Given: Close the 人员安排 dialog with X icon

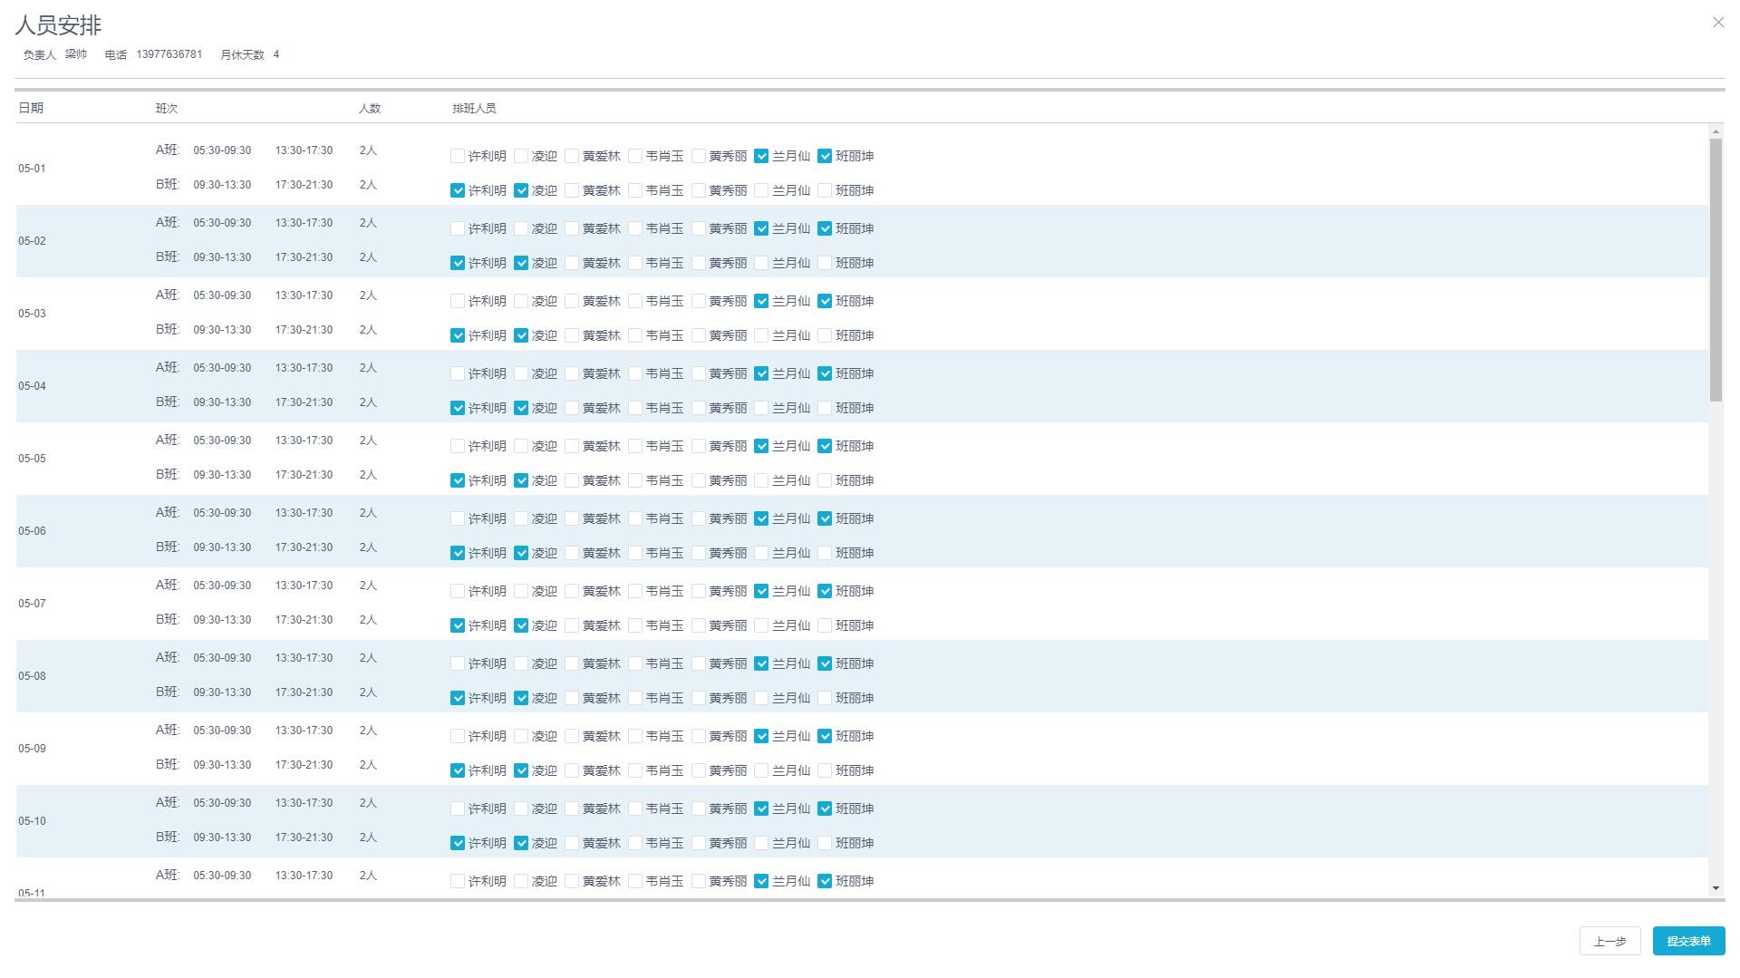Looking at the screenshot, I should [x=1717, y=23].
